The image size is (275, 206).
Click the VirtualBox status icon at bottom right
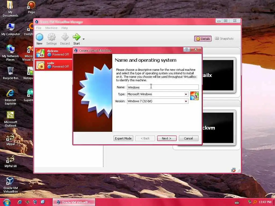click(233, 170)
